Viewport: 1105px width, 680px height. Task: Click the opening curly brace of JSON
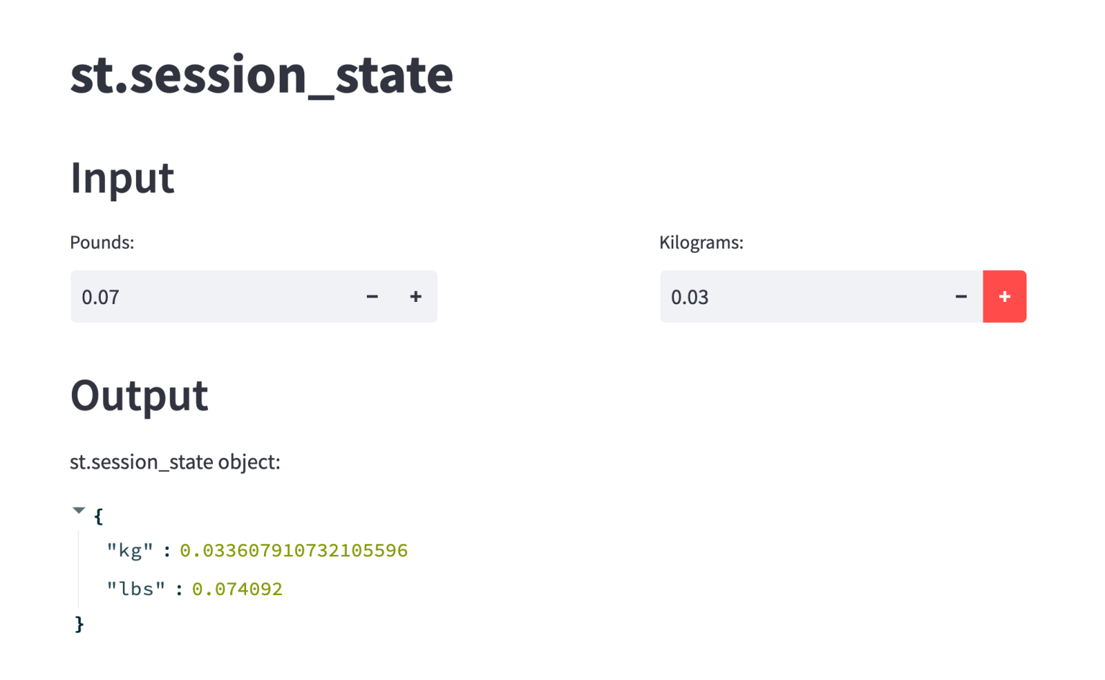[x=99, y=516]
